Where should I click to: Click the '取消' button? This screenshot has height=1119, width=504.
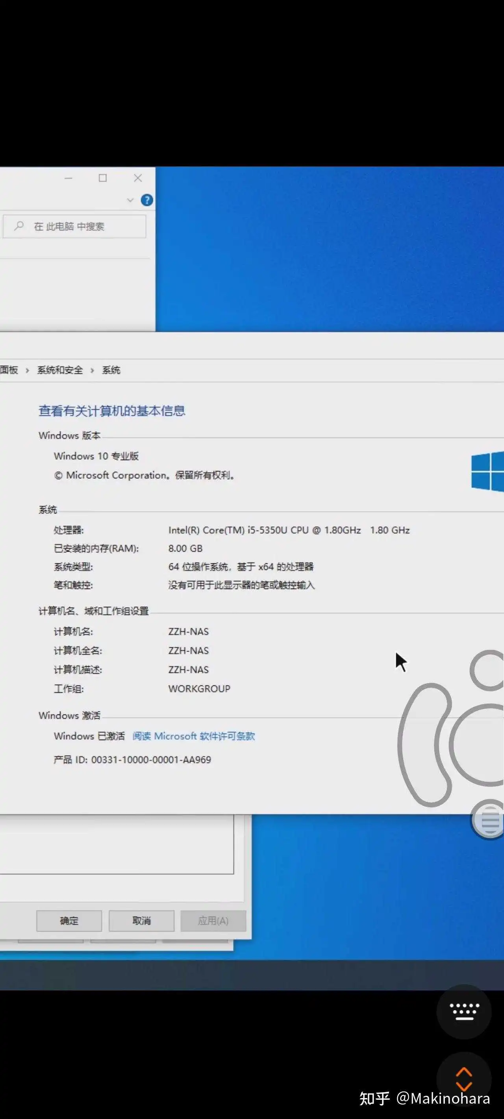pos(141,920)
